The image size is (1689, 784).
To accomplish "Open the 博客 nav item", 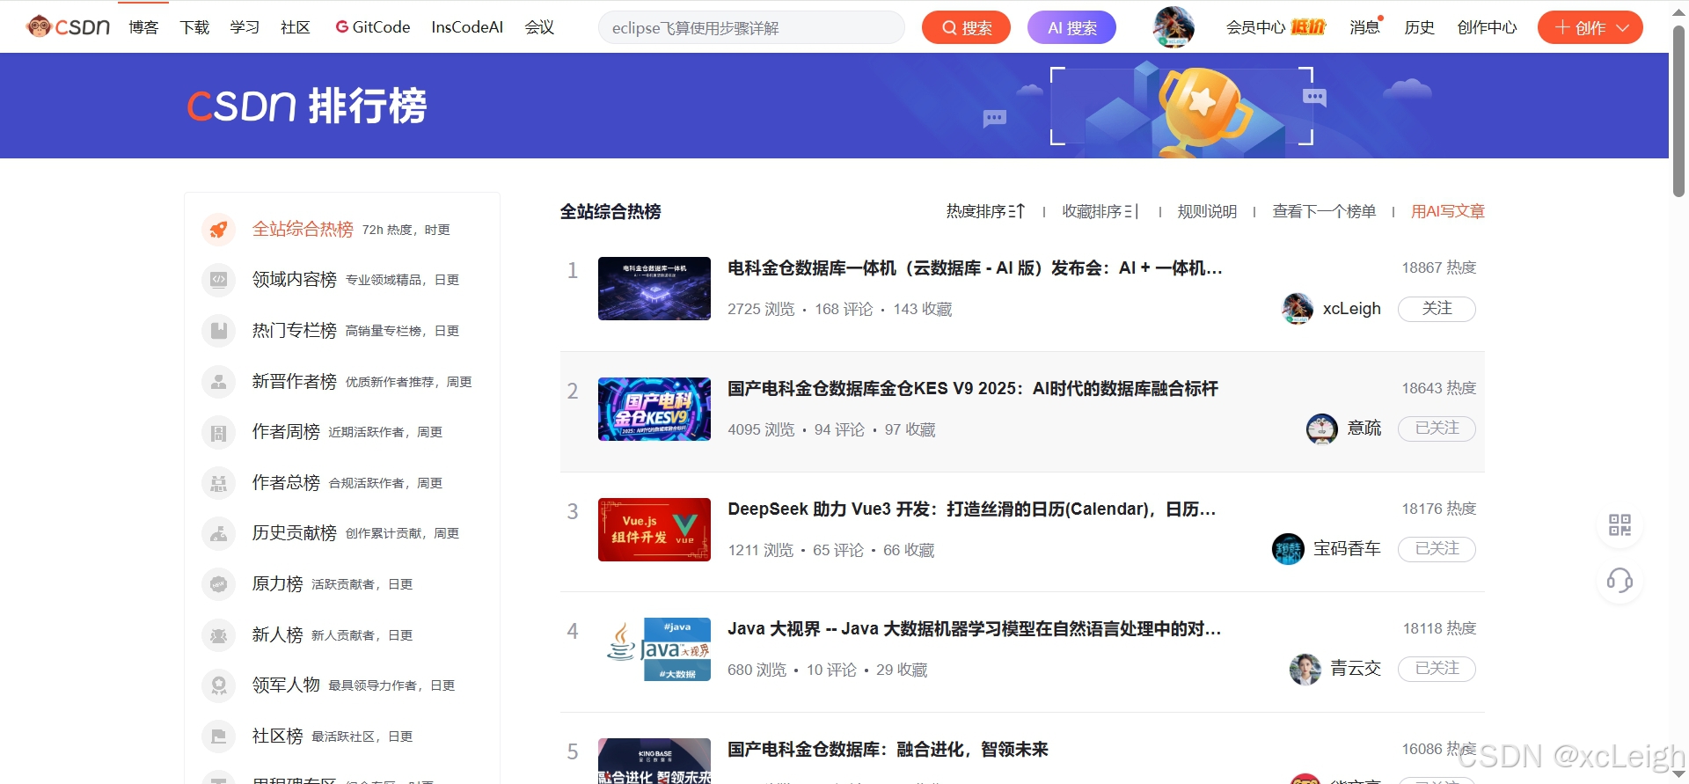I will (x=143, y=27).
